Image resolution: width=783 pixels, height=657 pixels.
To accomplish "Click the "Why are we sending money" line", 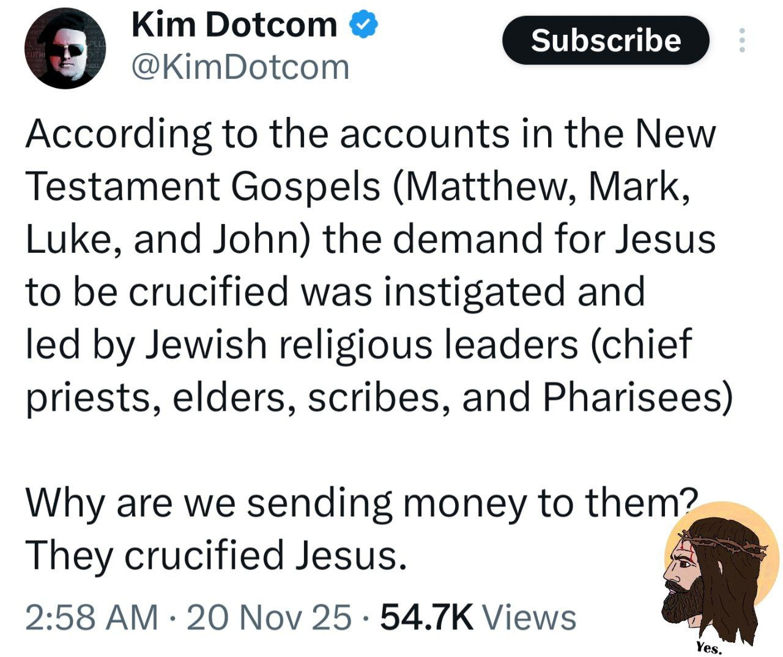I will pos(361,503).
